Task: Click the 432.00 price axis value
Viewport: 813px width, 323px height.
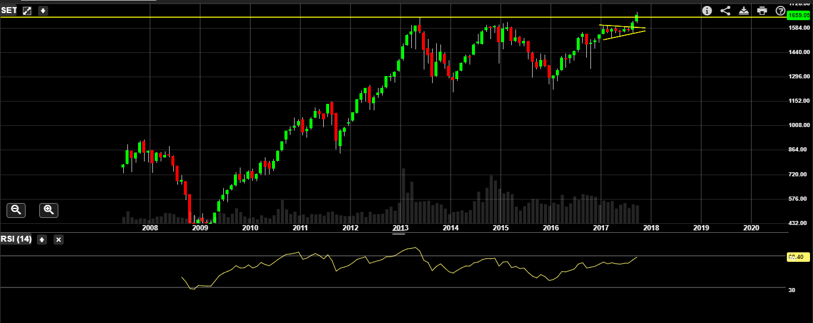Action: pos(797,223)
